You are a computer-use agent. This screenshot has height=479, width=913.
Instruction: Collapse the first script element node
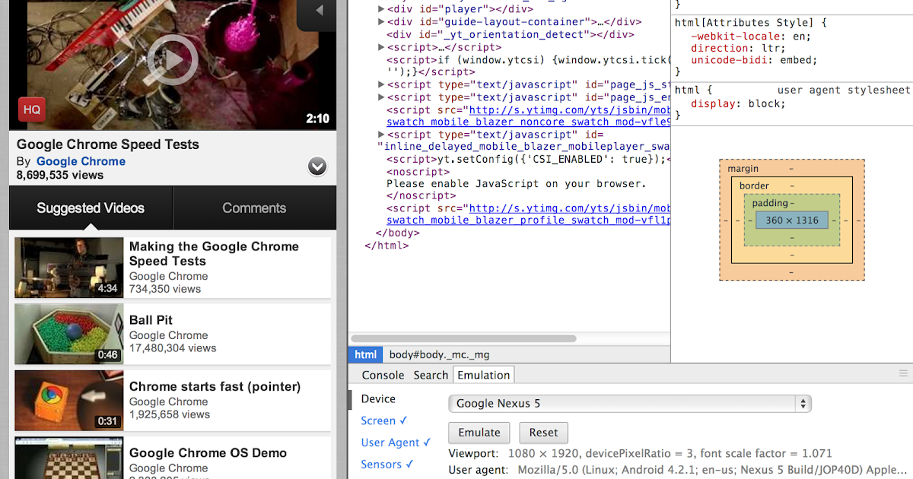pos(380,46)
